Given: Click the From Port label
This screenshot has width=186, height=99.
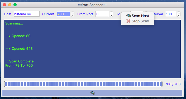Looking at the screenshot, I should (85, 14).
